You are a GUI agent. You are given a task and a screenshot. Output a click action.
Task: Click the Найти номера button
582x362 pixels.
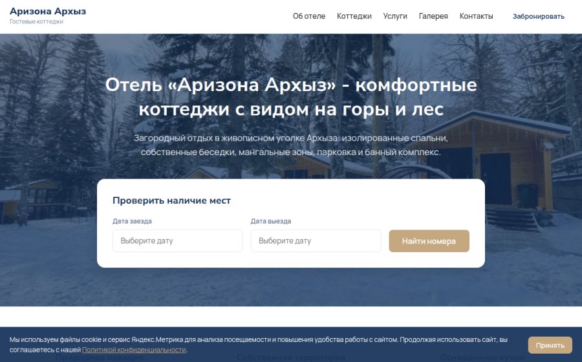(429, 241)
